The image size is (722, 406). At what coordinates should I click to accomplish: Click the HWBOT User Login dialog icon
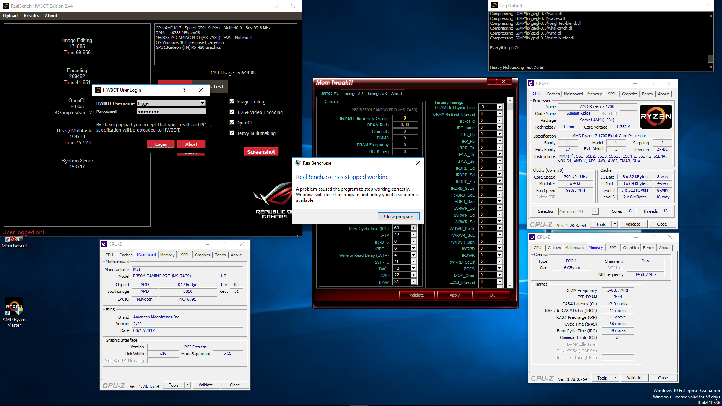[98, 90]
